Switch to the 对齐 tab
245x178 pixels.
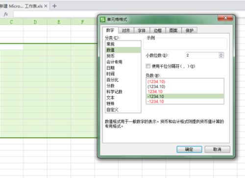[126, 30]
